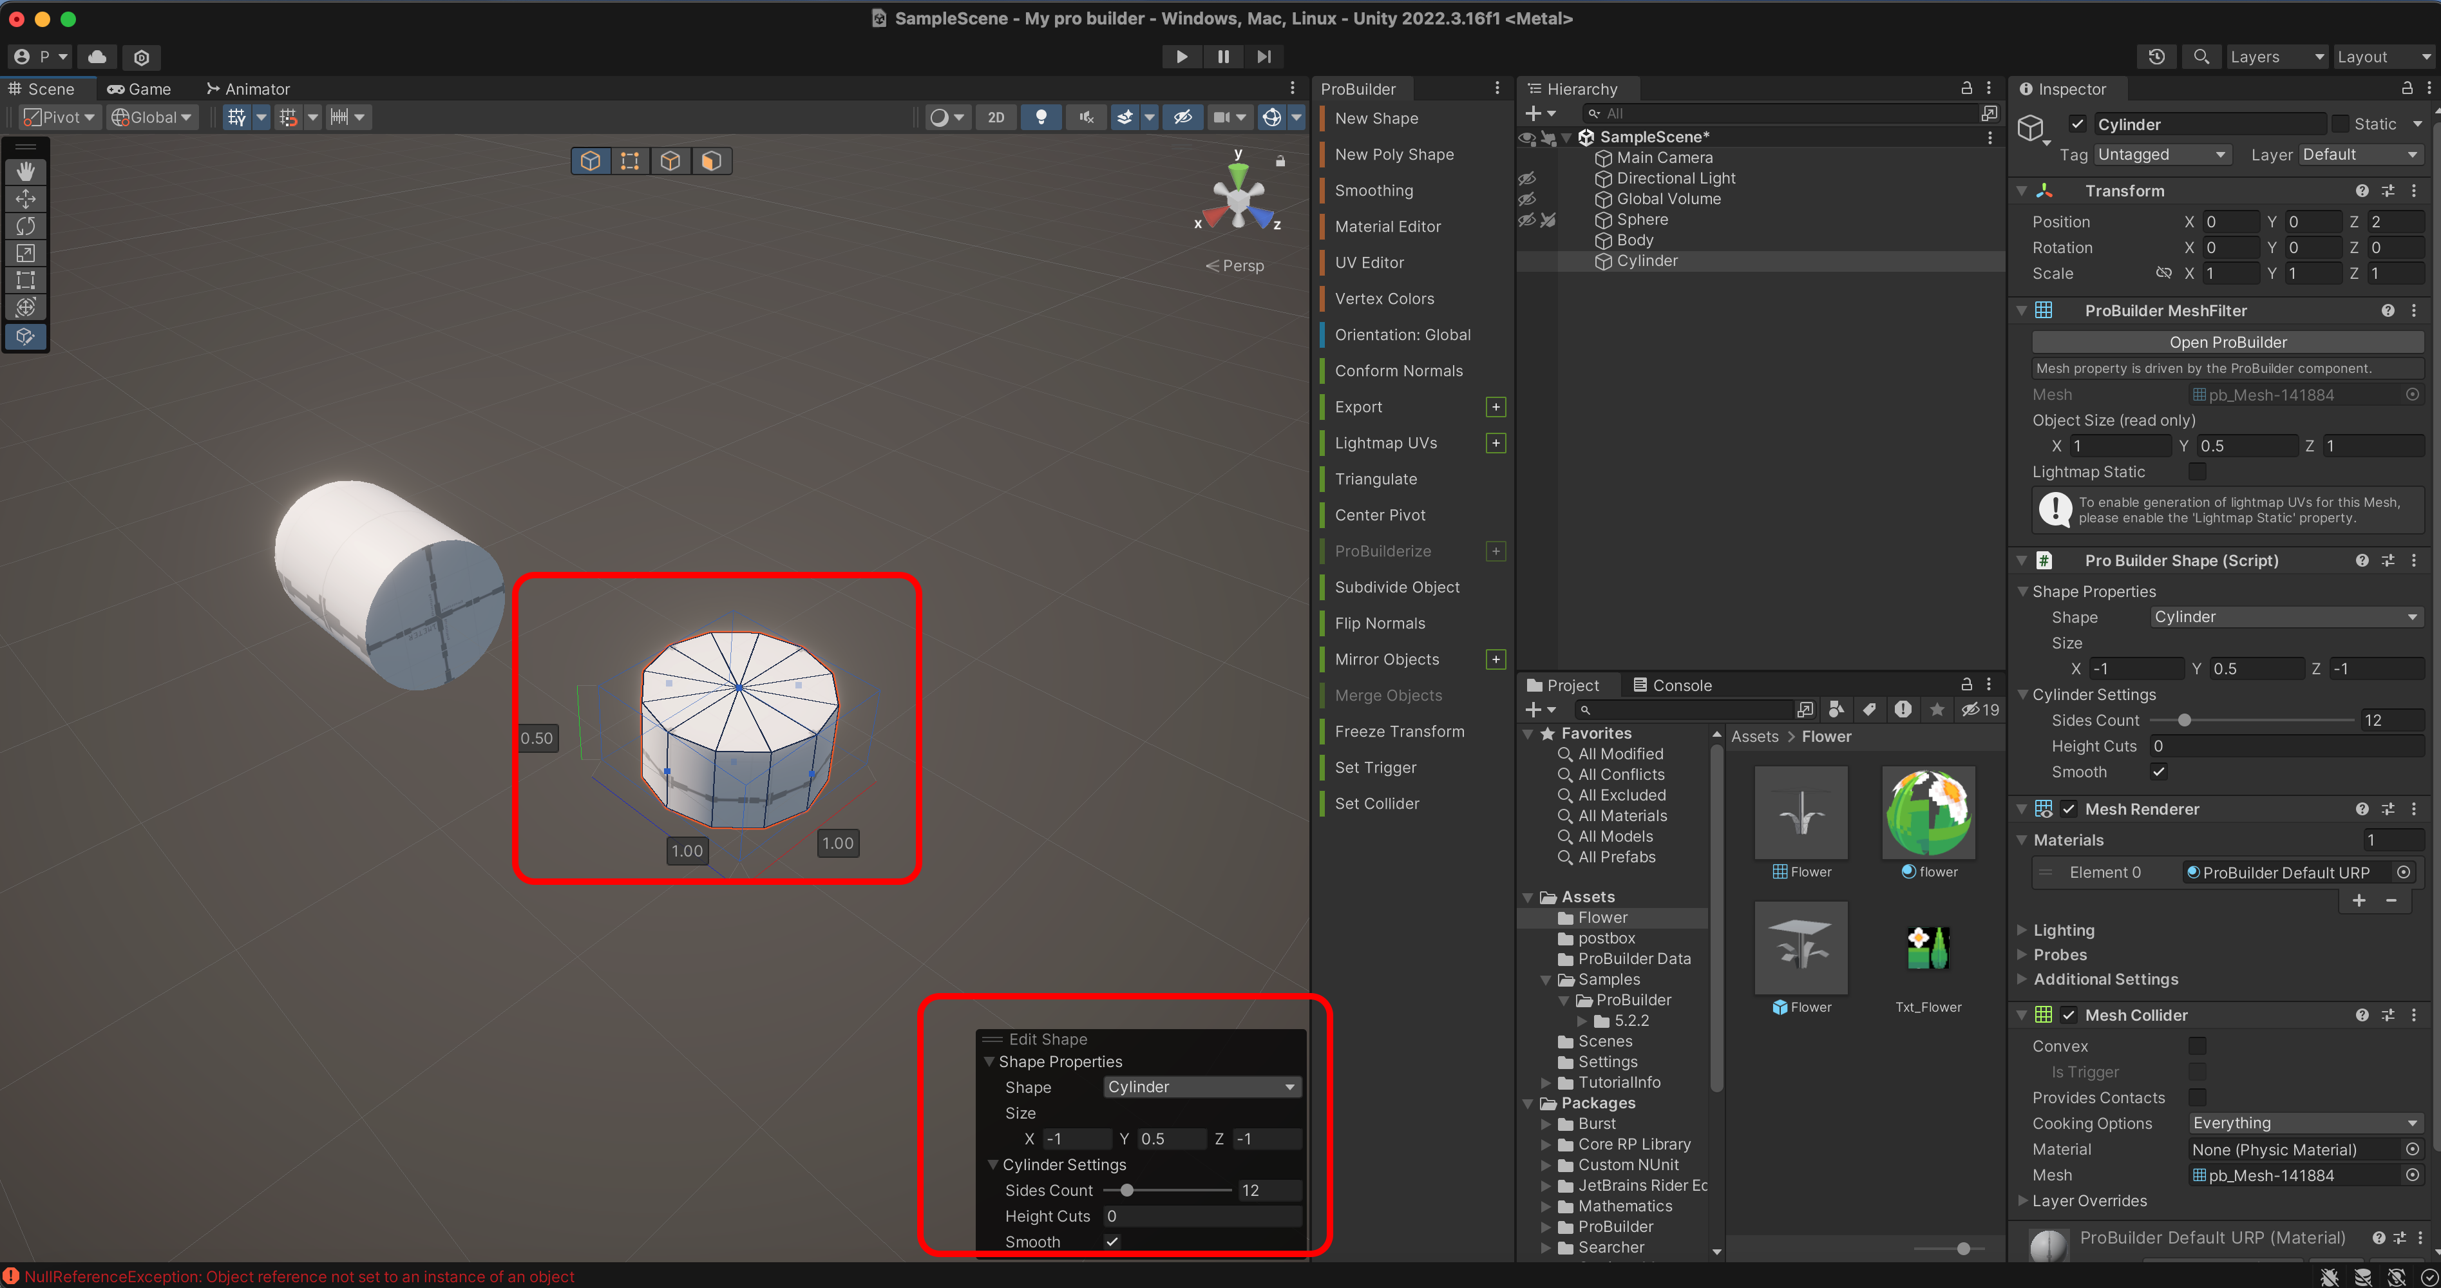
Task: Toggle Smooth checkbox in Edit Shape overlay
Action: (1112, 1242)
